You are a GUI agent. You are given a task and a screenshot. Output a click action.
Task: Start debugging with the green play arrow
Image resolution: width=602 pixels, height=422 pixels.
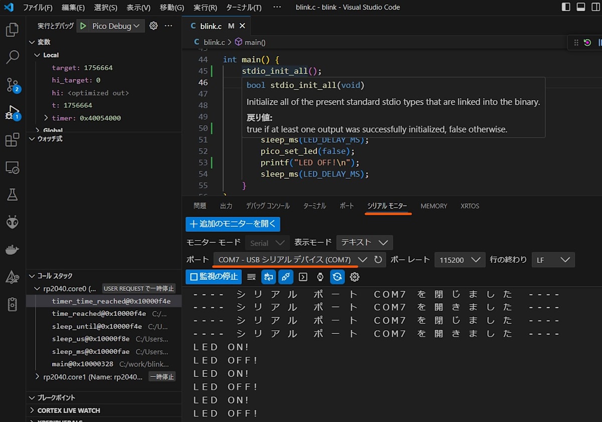point(83,26)
